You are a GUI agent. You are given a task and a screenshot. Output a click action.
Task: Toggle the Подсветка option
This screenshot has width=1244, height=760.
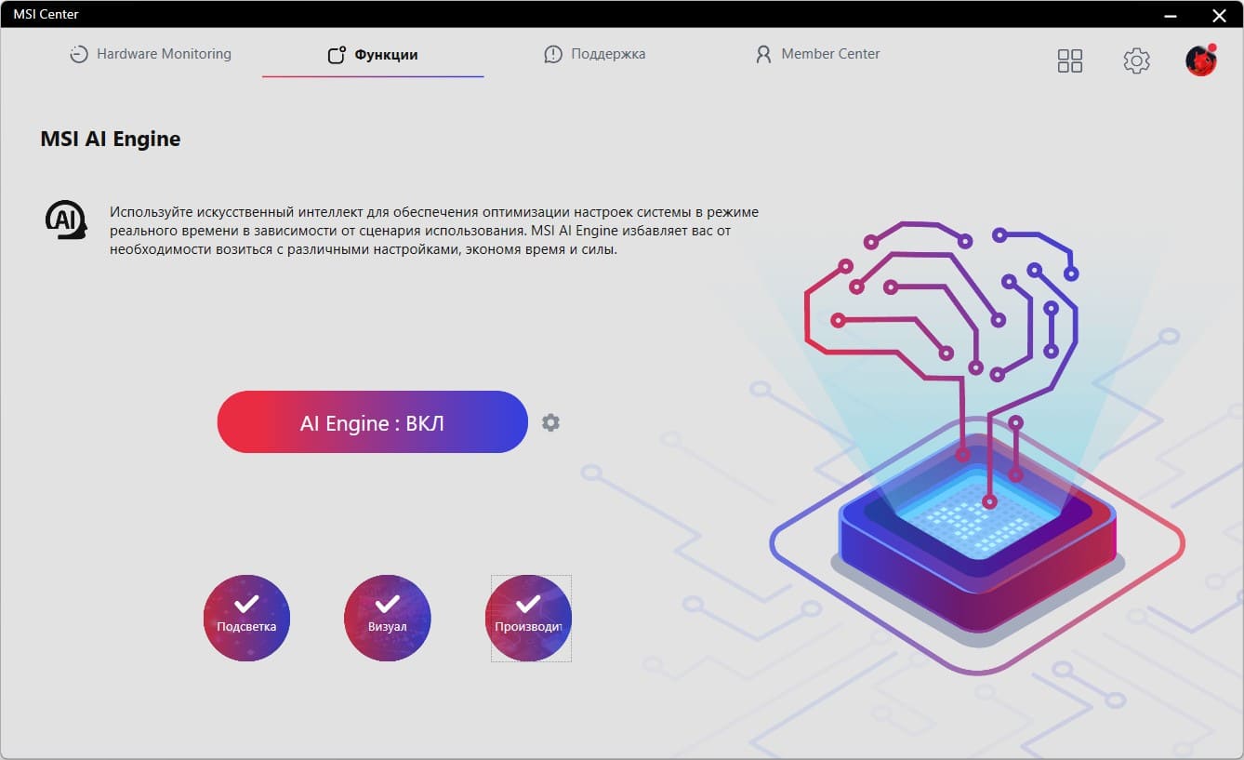246,618
